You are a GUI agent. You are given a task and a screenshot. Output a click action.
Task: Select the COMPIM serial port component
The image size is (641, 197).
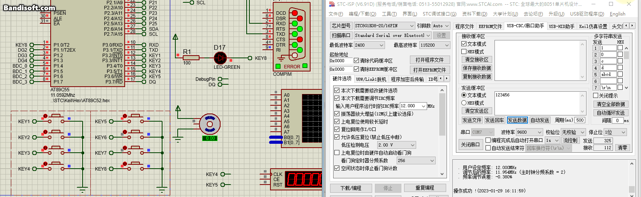[x=291, y=37]
